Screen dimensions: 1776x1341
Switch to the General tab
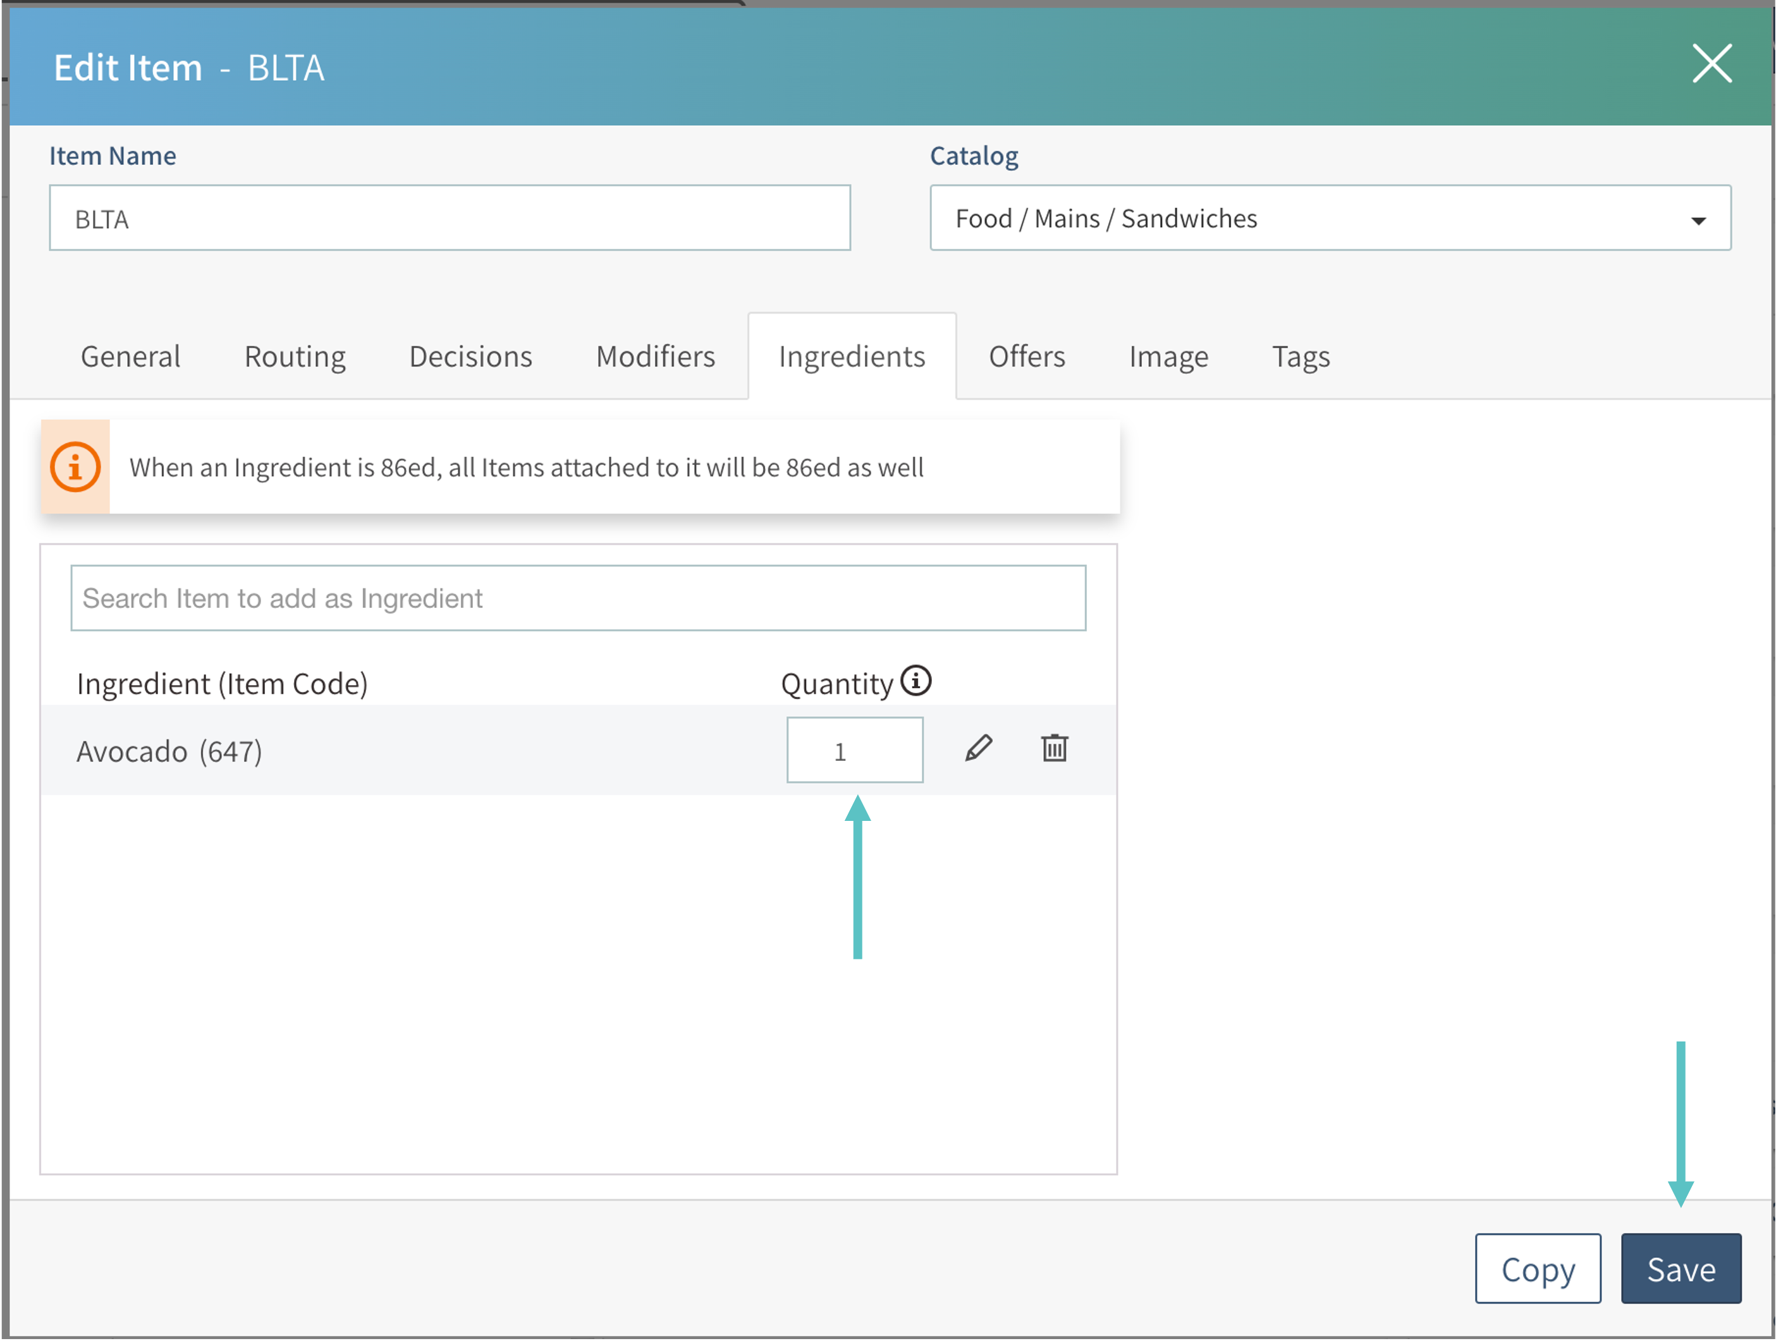coord(131,356)
